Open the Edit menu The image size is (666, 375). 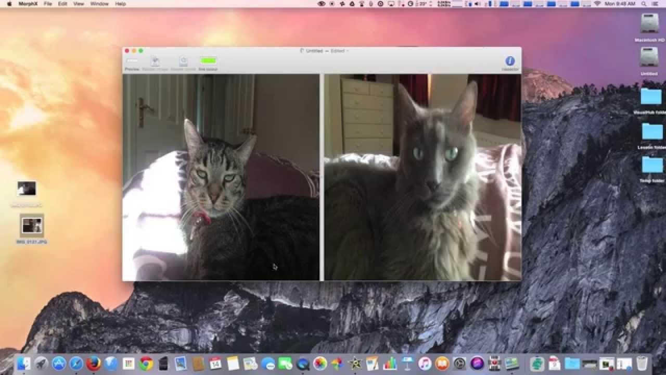tap(62, 4)
